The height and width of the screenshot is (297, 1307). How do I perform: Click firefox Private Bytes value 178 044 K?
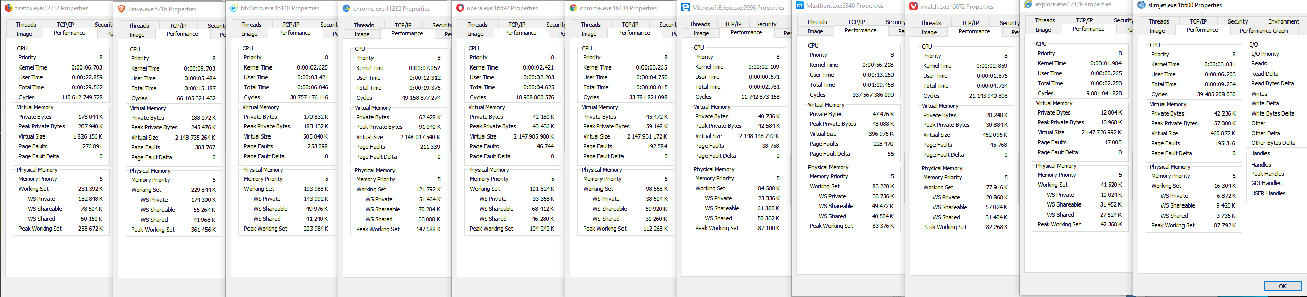[x=90, y=117]
